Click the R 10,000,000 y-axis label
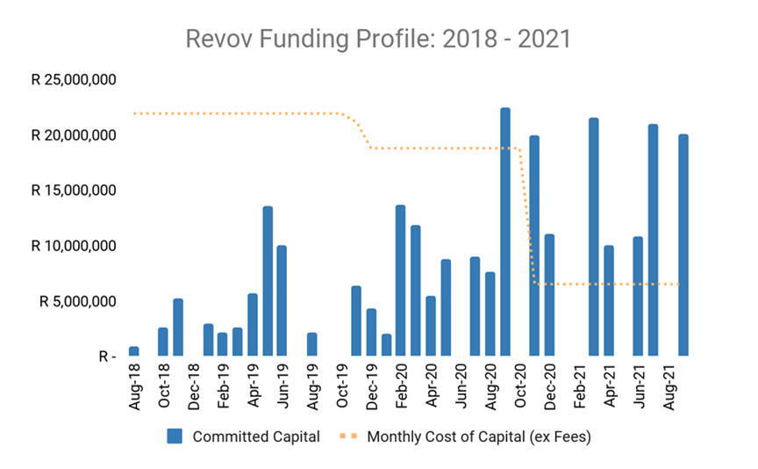The width and height of the screenshot is (758, 469). pyautogui.click(x=74, y=246)
